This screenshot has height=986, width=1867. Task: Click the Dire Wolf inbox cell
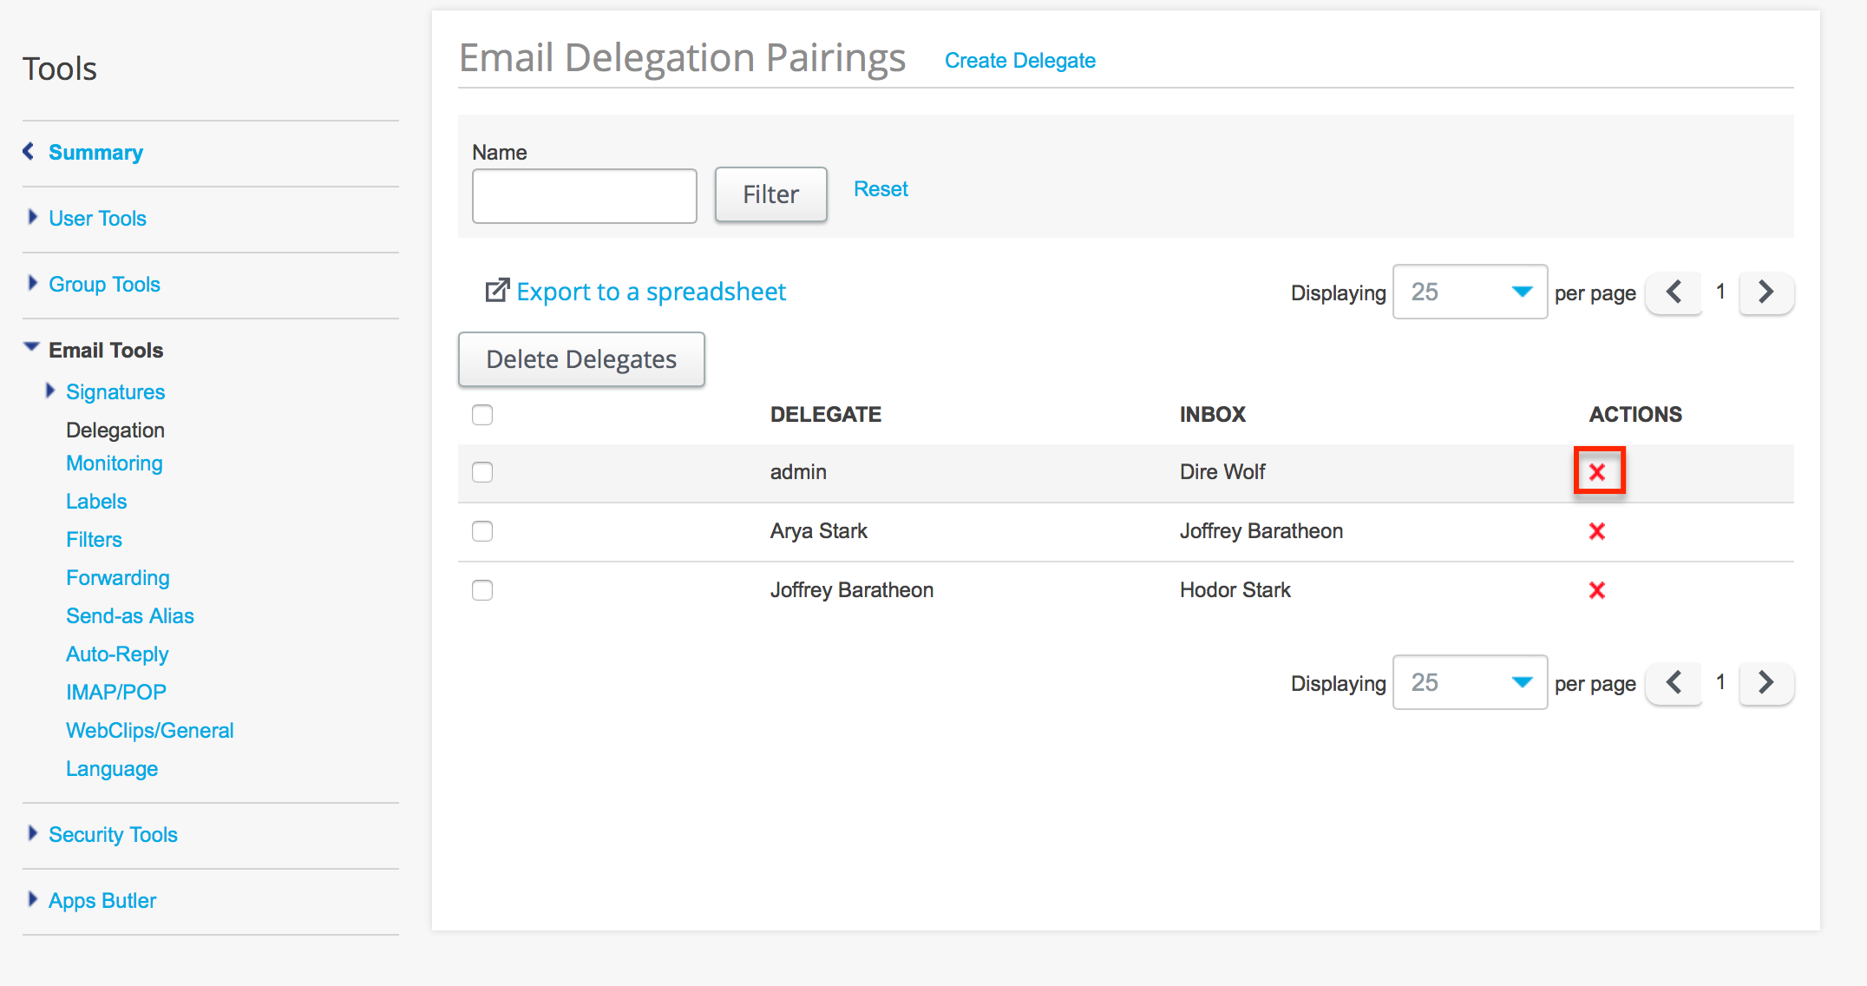coord(1222,472)
